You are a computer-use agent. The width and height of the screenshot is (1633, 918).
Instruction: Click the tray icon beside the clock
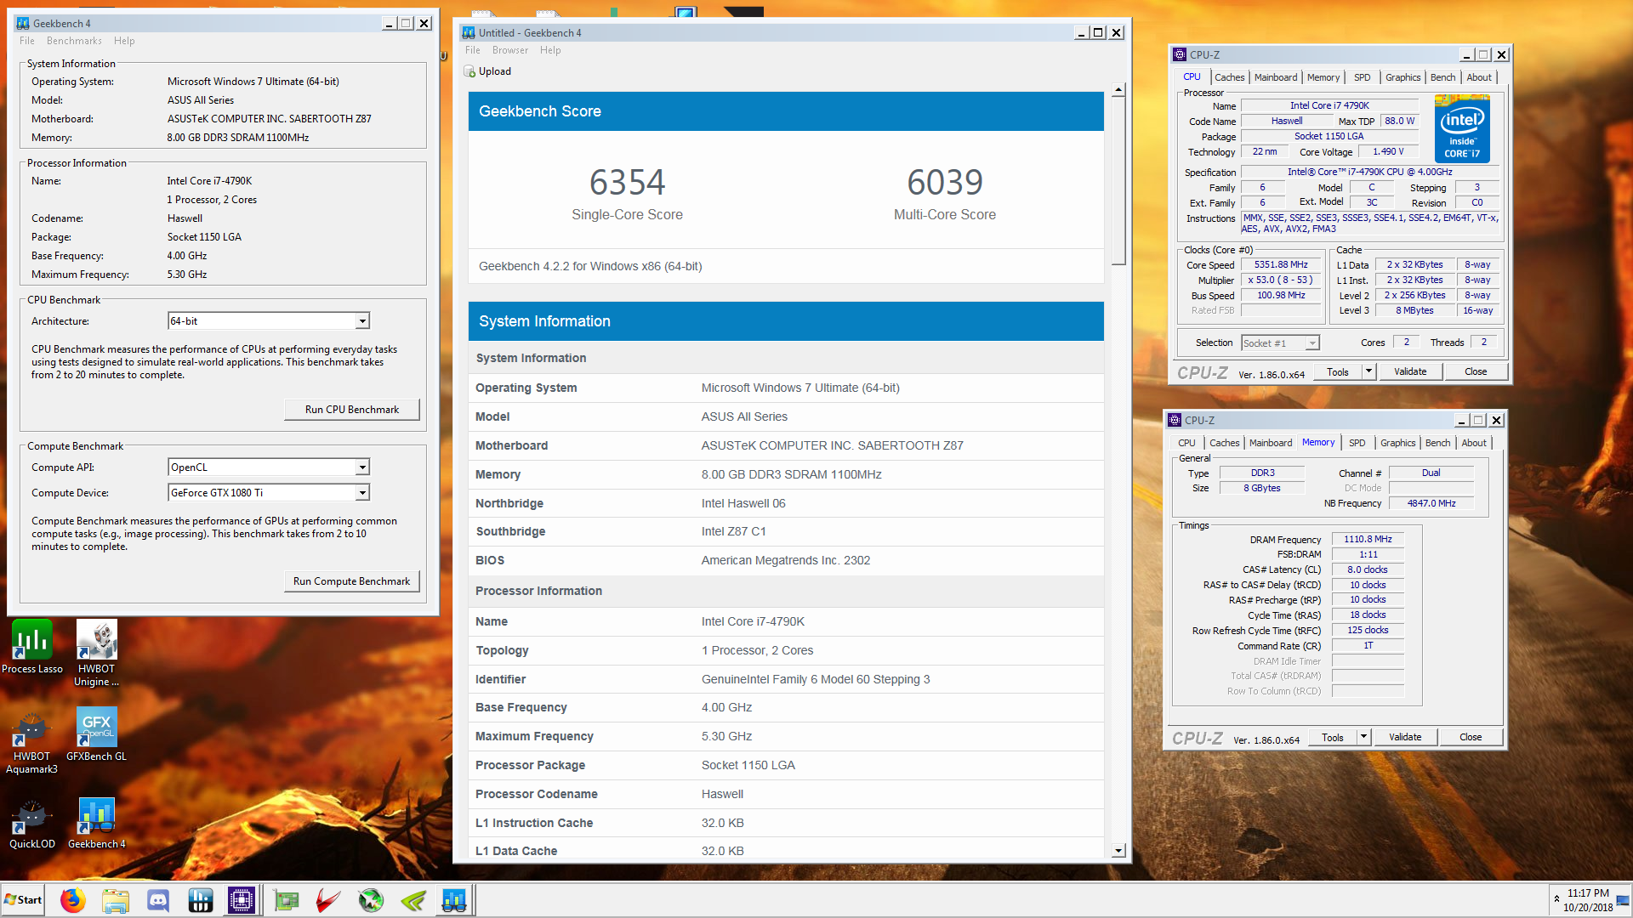(x=1622, y=899)
